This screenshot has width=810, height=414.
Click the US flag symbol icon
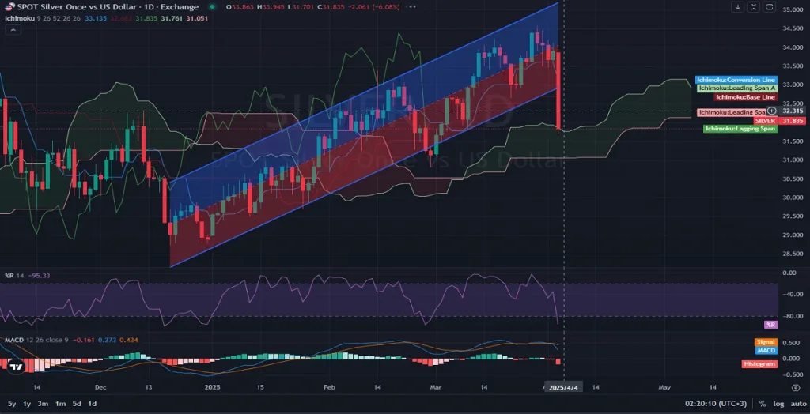click(x=9, y=6)
